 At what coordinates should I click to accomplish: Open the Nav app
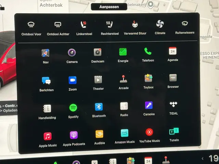pyautogui.click(x=46, y=53)
